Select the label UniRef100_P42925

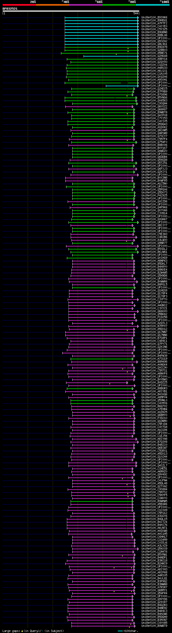pyautogui.click(x=154, y=195)
